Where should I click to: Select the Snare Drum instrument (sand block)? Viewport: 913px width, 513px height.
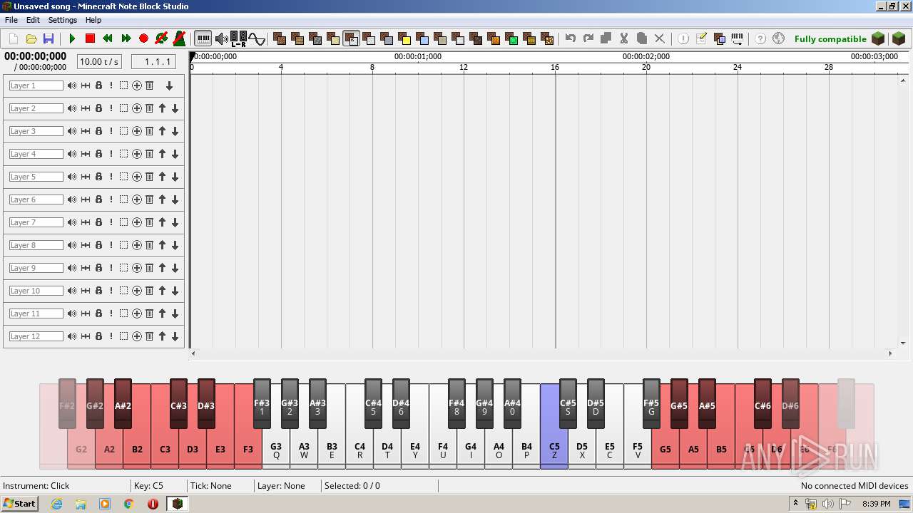[333, 38]
